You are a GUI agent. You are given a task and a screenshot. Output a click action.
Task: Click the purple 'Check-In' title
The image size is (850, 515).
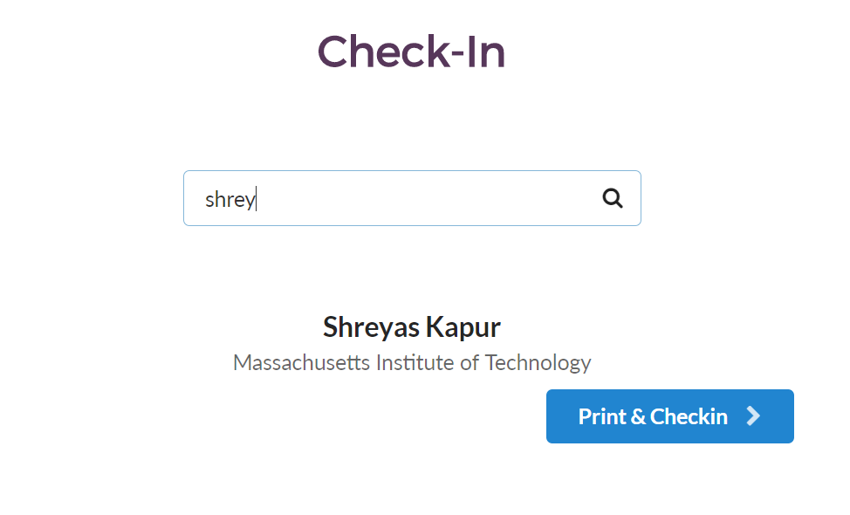click(x=411, y=51)
